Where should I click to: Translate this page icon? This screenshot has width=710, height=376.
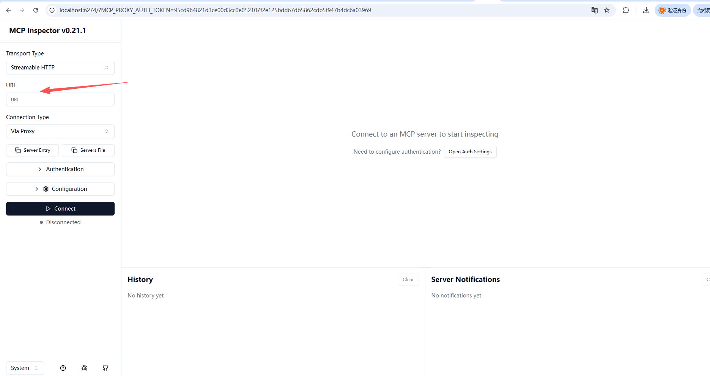pos(595,10)
